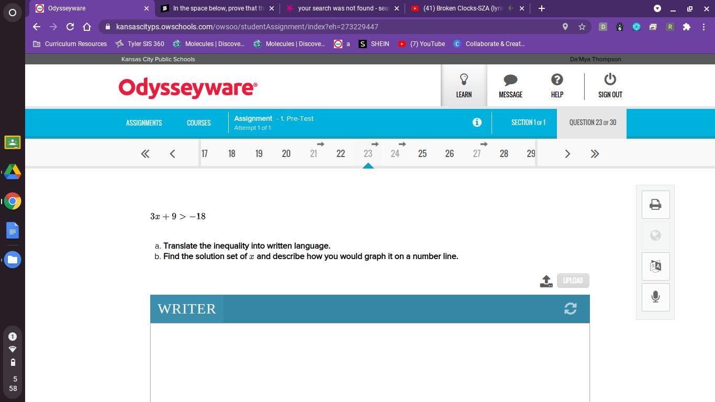This screenshot has height=402, width=715.
Task: Click the UPLOAD button
Action: point(573,281)
